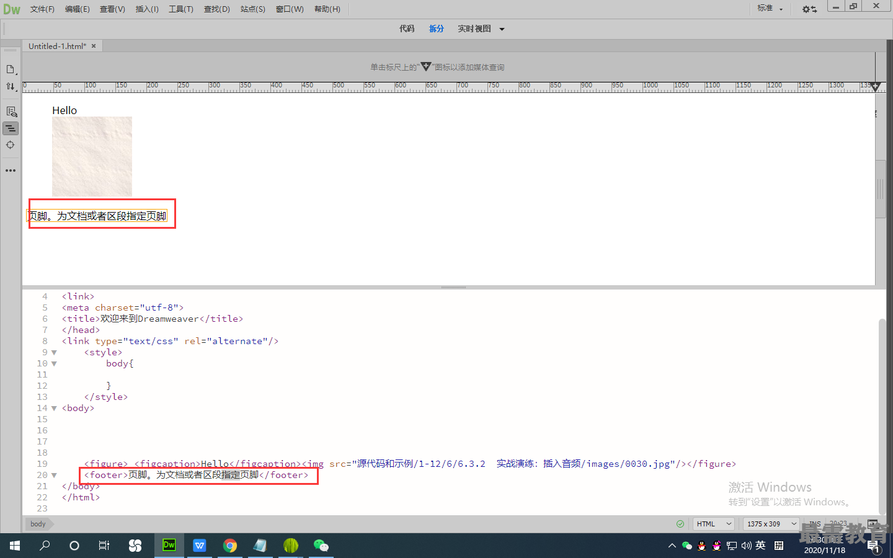Click Dreamweaver icon in taskbar
893x558 pixels.
169,546
